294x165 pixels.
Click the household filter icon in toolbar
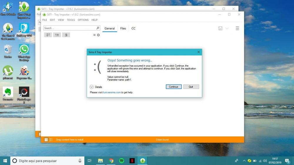click(x=48, y=35)
